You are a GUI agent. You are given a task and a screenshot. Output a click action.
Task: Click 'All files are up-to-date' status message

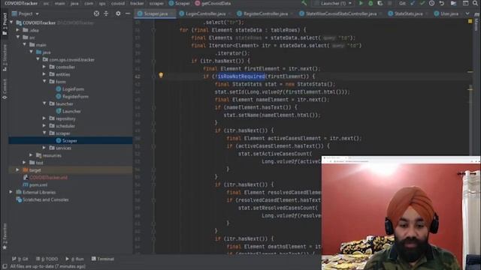click(47, 267)
